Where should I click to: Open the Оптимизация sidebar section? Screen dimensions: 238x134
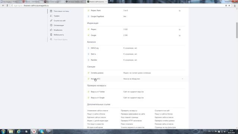(59, 25)
